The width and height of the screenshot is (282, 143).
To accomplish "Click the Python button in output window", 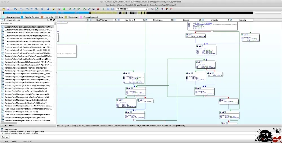I will point(5,137).
